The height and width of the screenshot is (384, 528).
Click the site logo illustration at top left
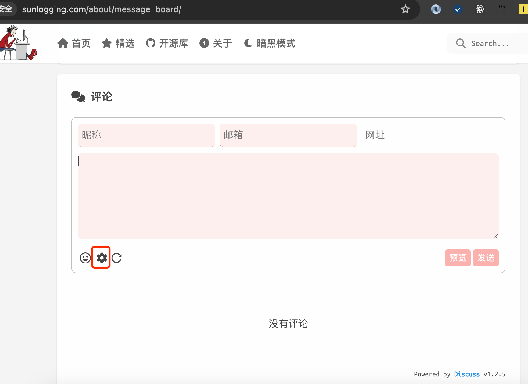(19, 43)
